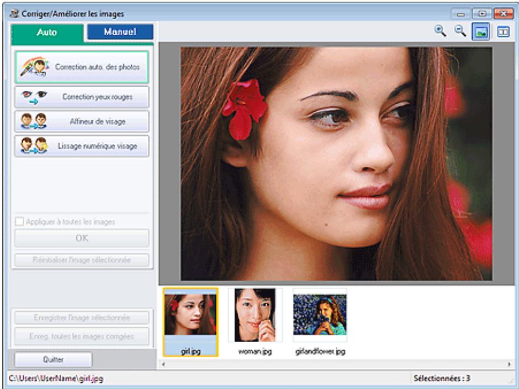Screen dimensions: 519x389
Task: Click the zoom in magnifier icon
Action: click(x=440, y=31)
